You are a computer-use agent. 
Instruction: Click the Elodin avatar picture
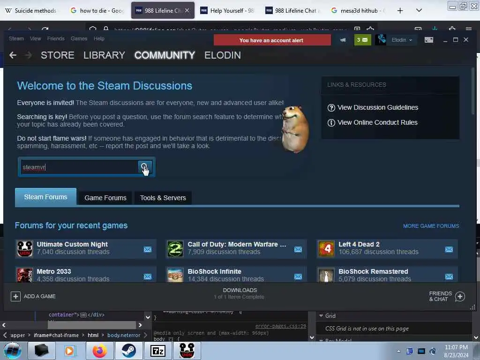(x=381, y=40)
